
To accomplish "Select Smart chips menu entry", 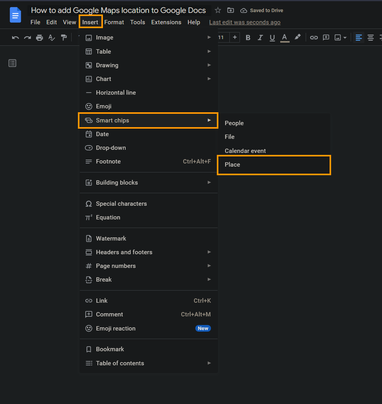I will [148, 120].
